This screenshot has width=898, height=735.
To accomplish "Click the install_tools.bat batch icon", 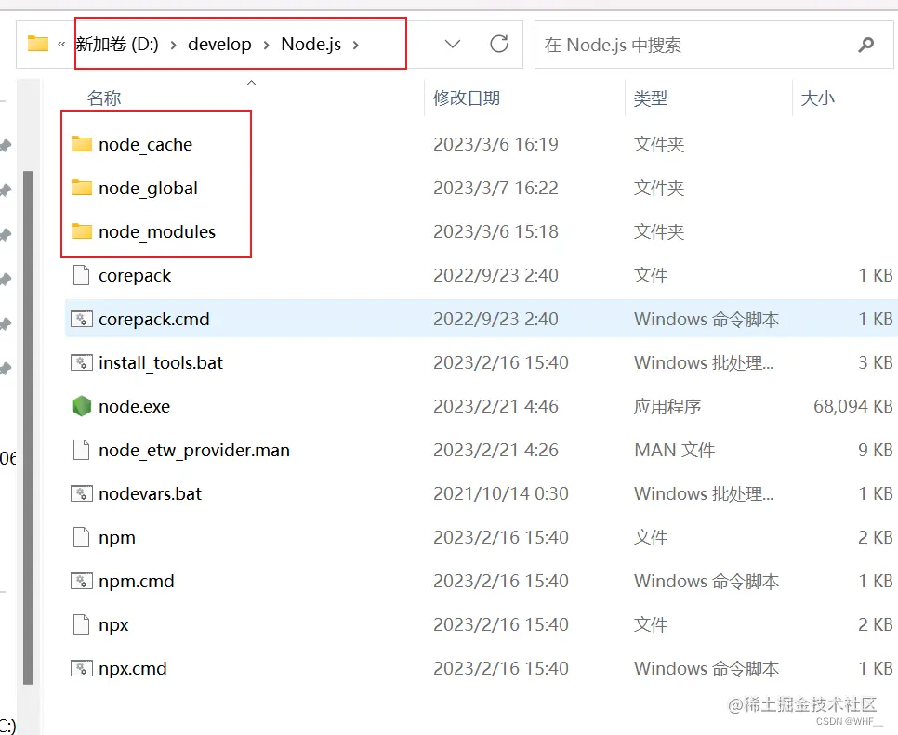I will coord(81,363).
